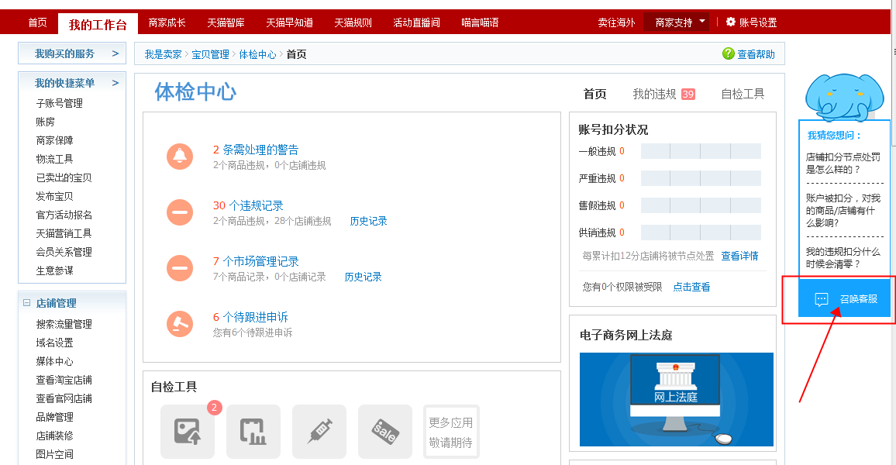This screenshot has height=465, width=896.
Task: Go to 首页 in top navigation
Action: click(x=38, y=22)
